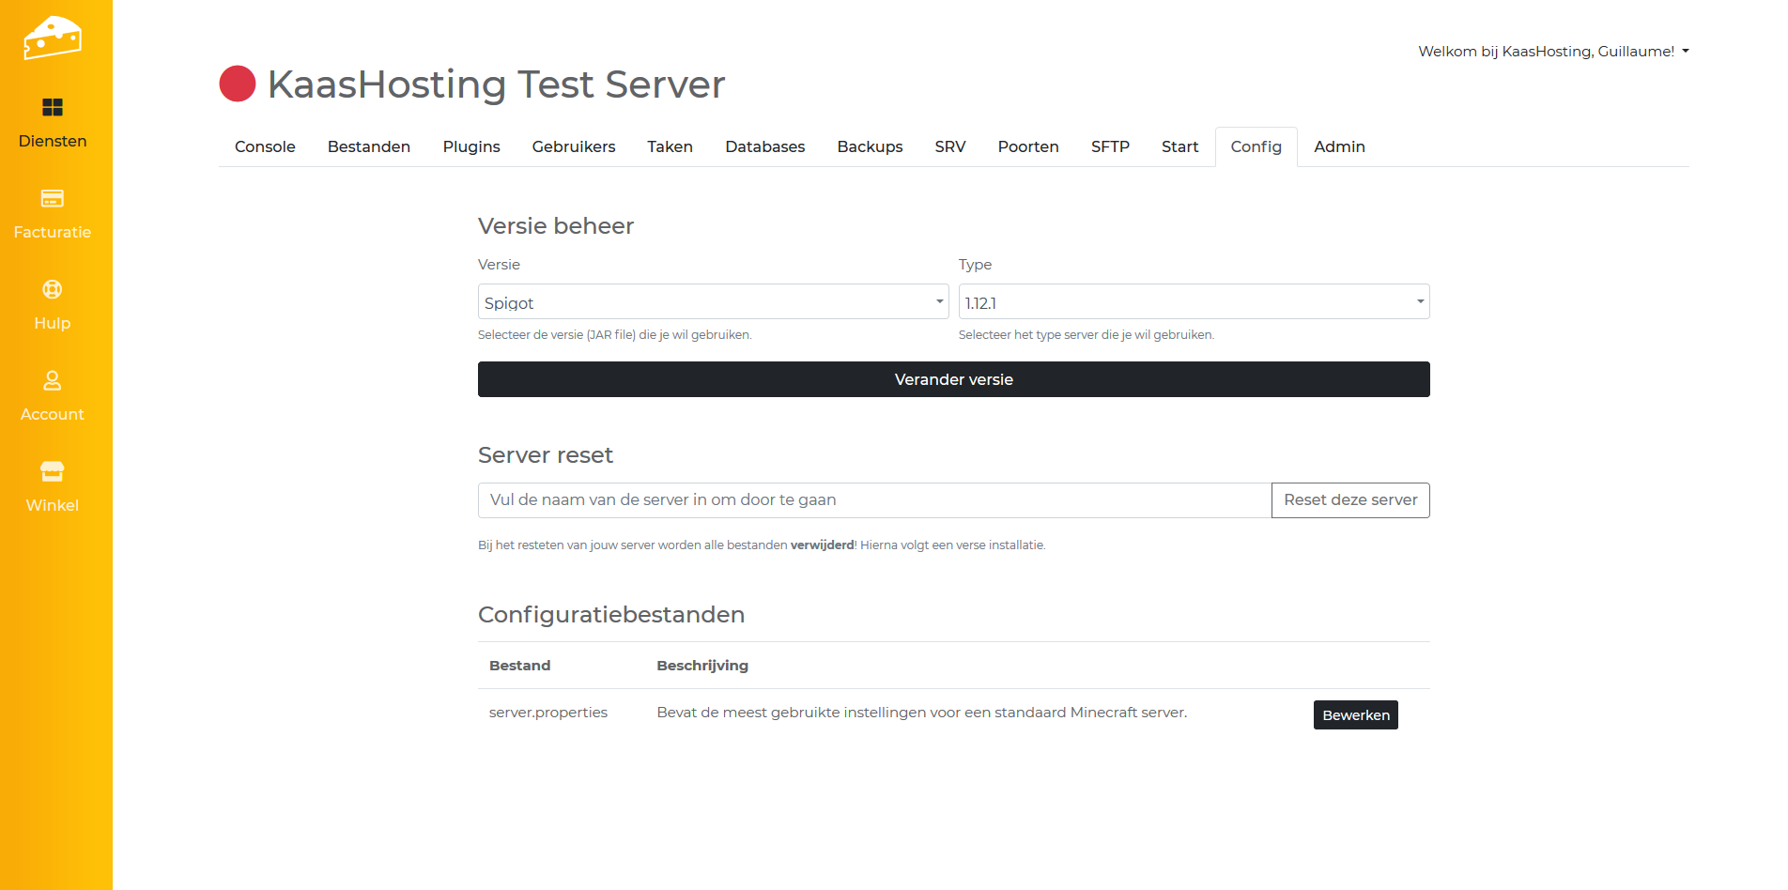Screen dimensions: 1788x890
Task: Open Facturatie via the credit card icon
Action: coord(53,198)
